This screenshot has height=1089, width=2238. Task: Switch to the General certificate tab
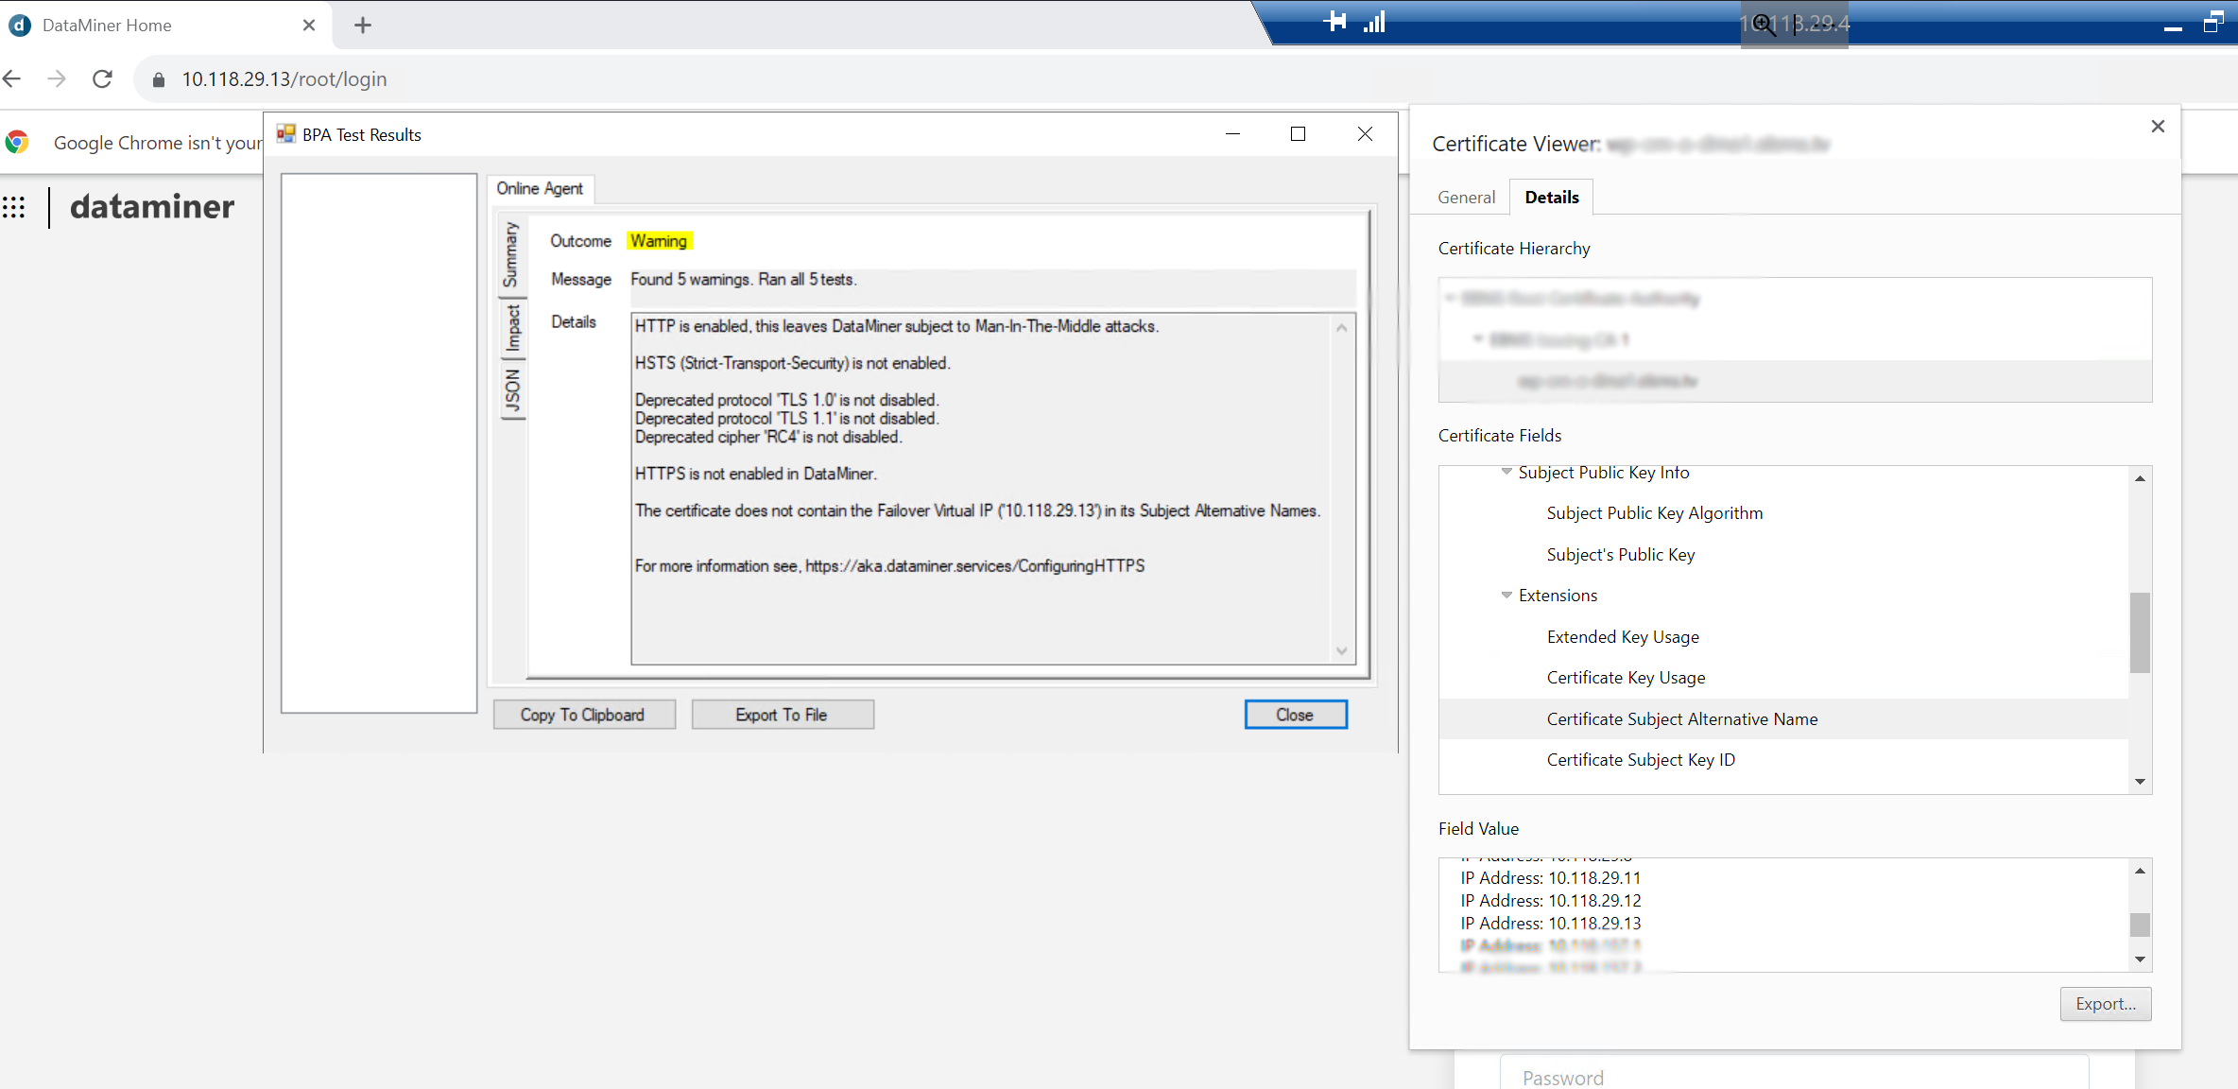(x=1466, y=198)
